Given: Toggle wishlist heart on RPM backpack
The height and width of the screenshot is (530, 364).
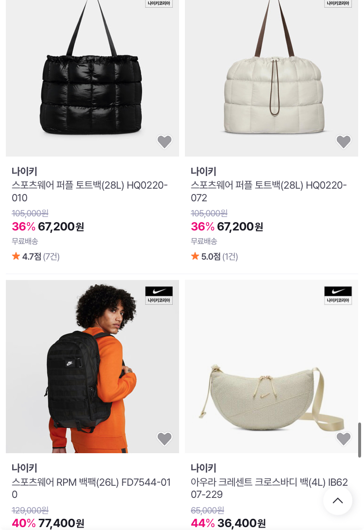Looking at the screenshot, I should pyautogui.click(x=165, y=439).
